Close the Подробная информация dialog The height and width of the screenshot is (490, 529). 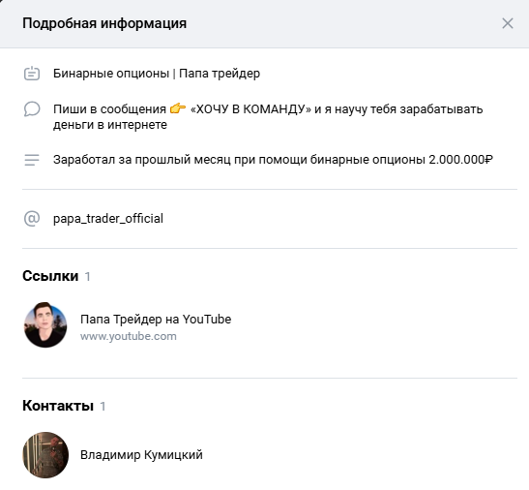[508, 23]
